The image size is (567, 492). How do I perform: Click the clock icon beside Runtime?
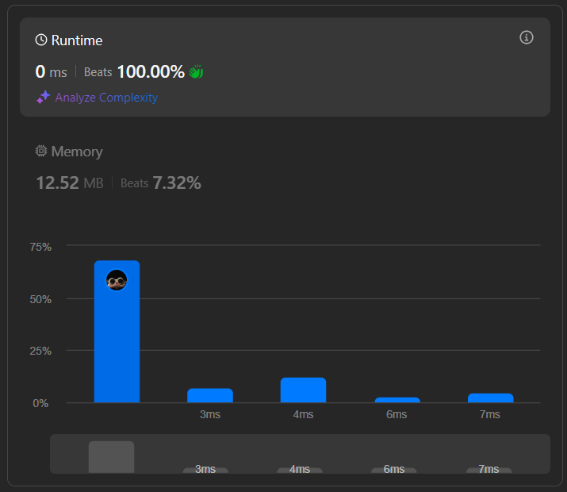coord(41,40)
